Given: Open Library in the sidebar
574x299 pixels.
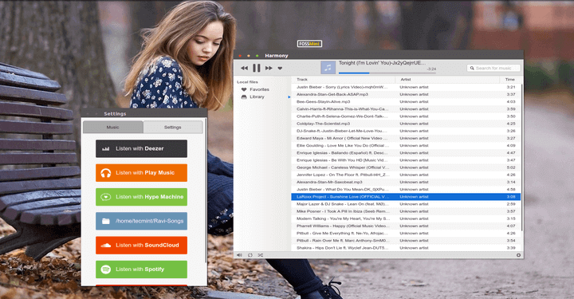Looking at the screenshot, I should tap(257, 97).
